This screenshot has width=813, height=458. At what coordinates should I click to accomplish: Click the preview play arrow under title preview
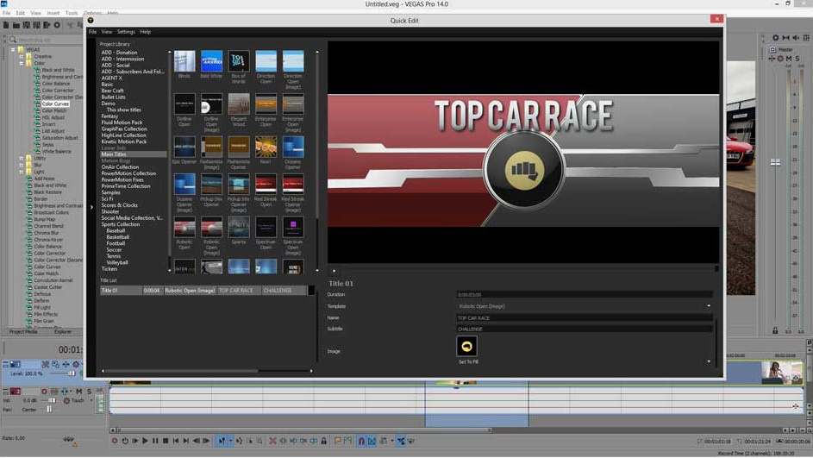pyautogui.click(x=334, y=271)
